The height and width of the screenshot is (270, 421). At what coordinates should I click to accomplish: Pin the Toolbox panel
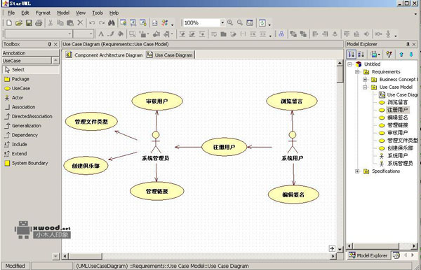click(x=50, y=44)
